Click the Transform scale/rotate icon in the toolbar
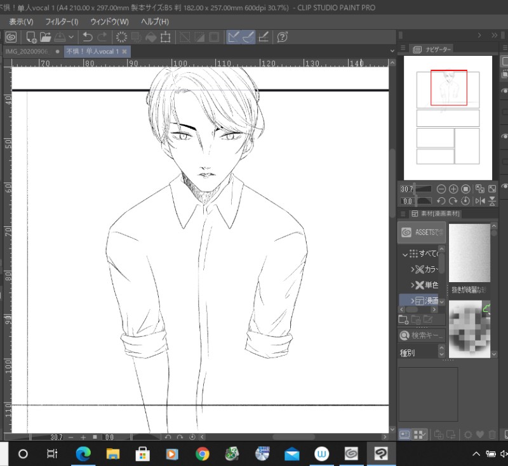The image size is (508, 466). click(166, 37)
